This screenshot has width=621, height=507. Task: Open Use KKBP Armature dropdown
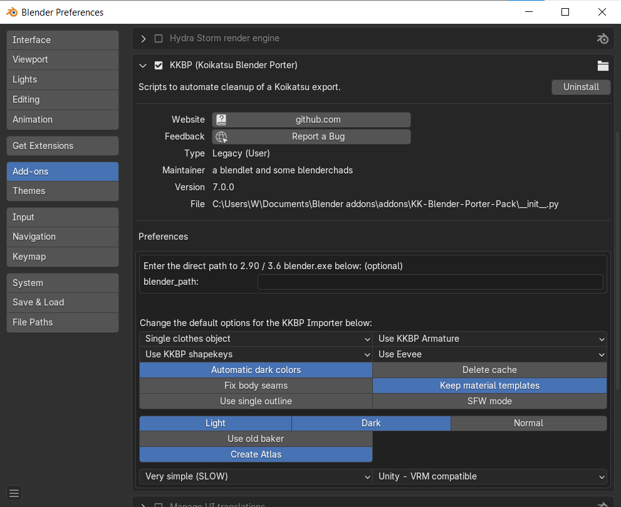[x=489, y=339]
